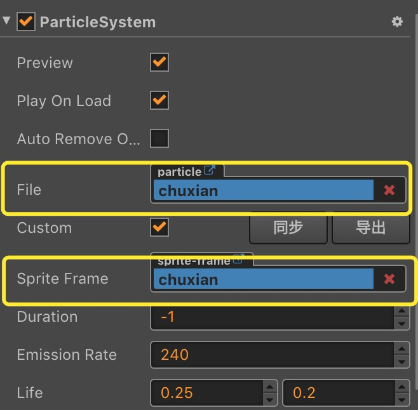Click the Life value field showing 0.25
Screen dimensions: 418x410
click(x=206, y=393)
